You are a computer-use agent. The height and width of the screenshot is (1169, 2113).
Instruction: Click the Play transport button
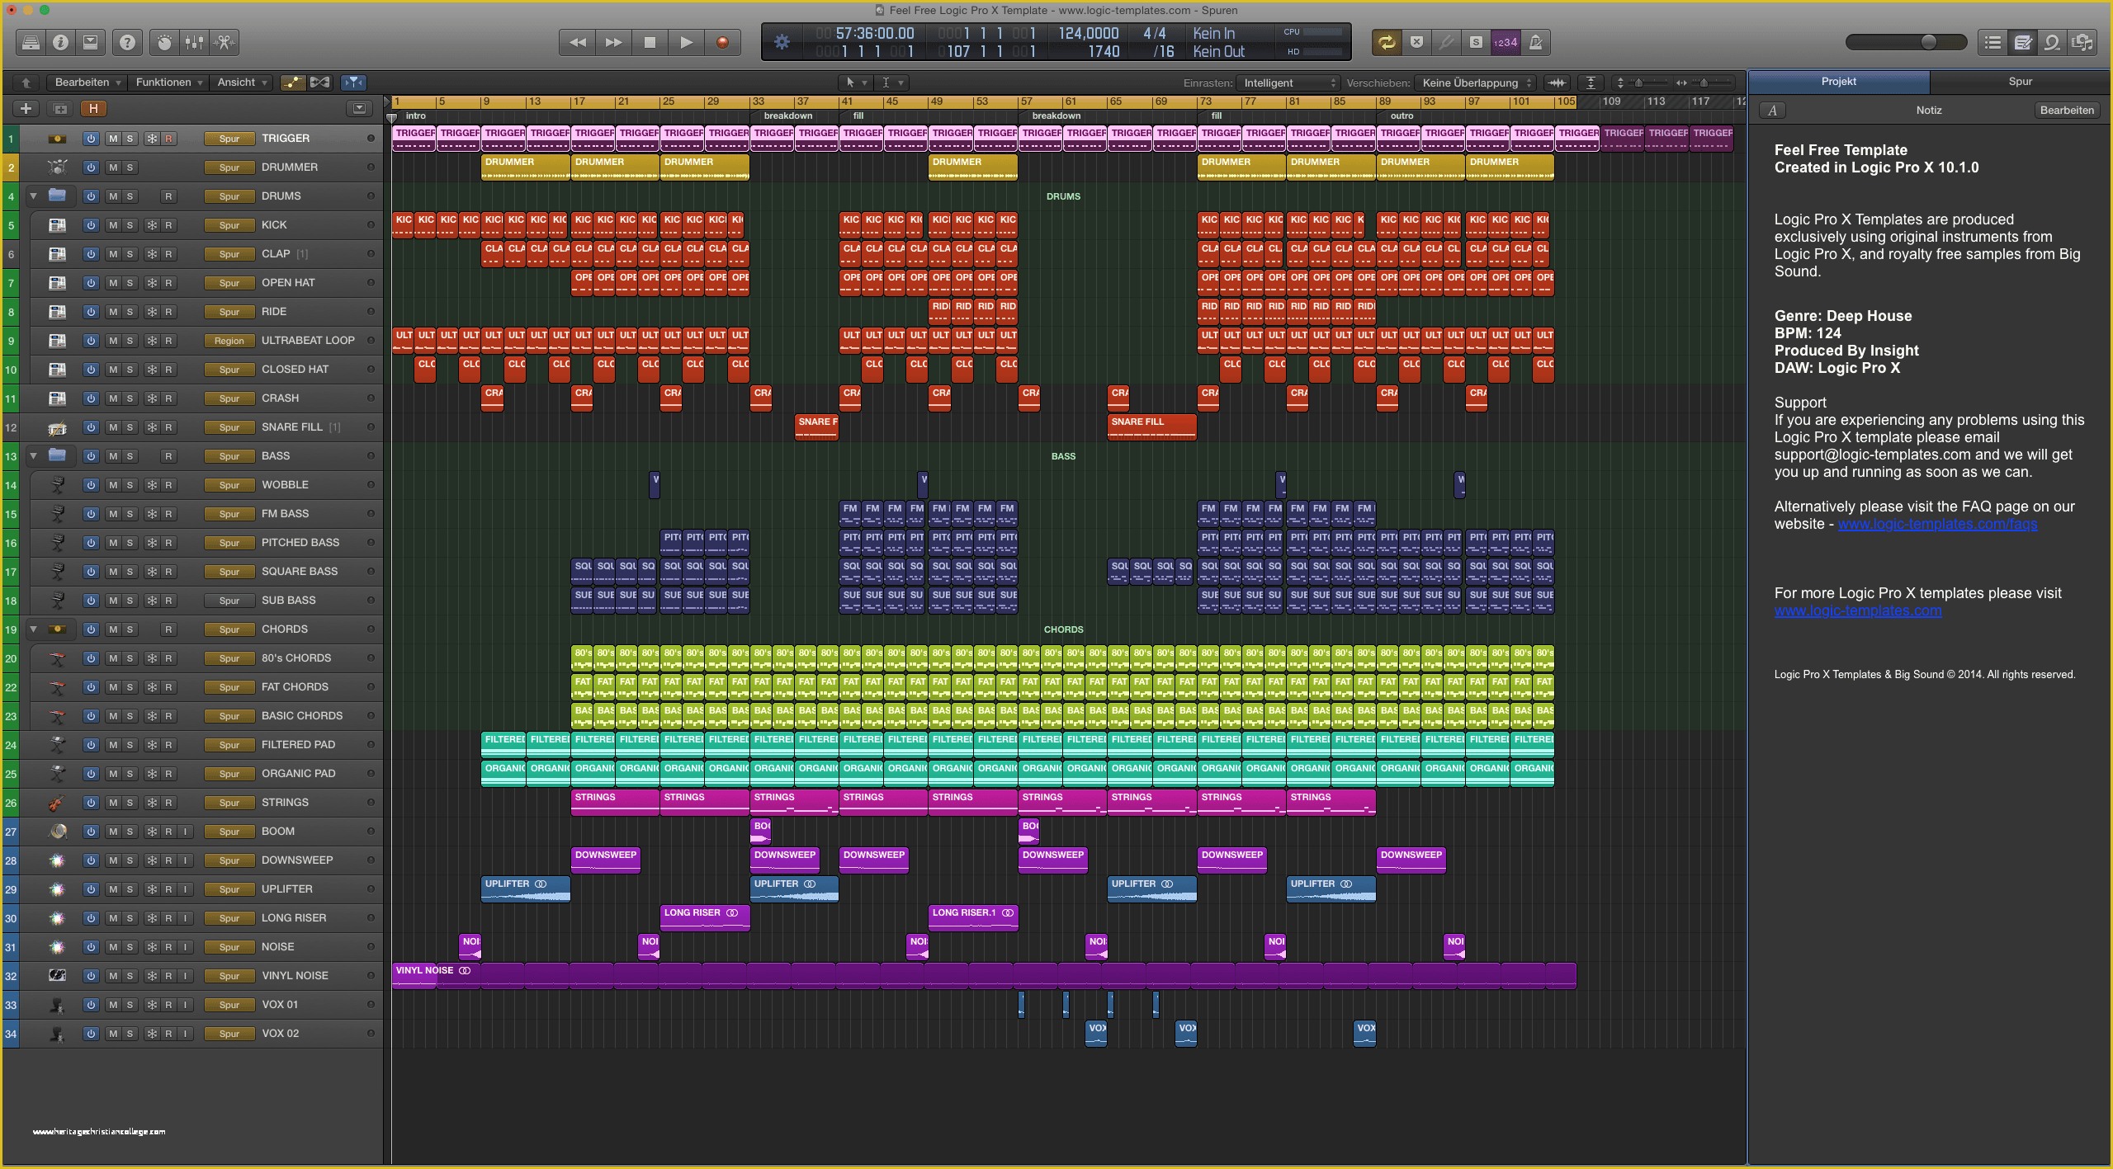687,42
